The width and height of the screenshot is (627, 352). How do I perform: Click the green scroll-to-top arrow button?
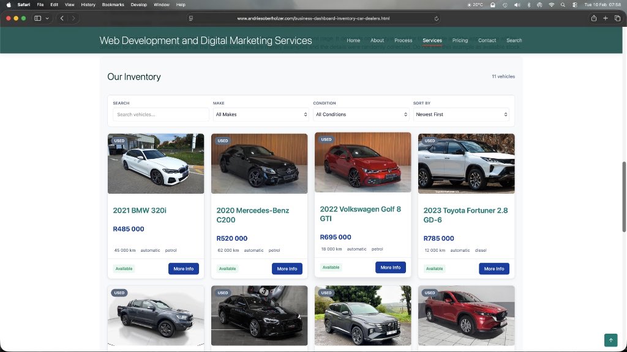[610, 340]
